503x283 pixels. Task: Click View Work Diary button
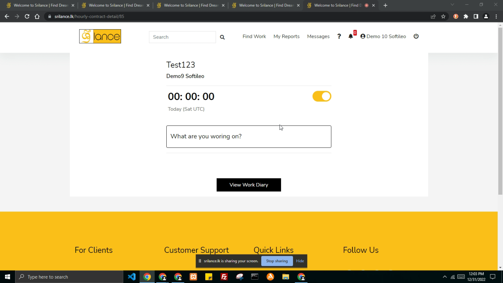[x=248, y=185]
